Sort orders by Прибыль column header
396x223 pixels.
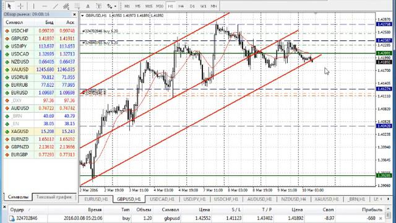372,209
